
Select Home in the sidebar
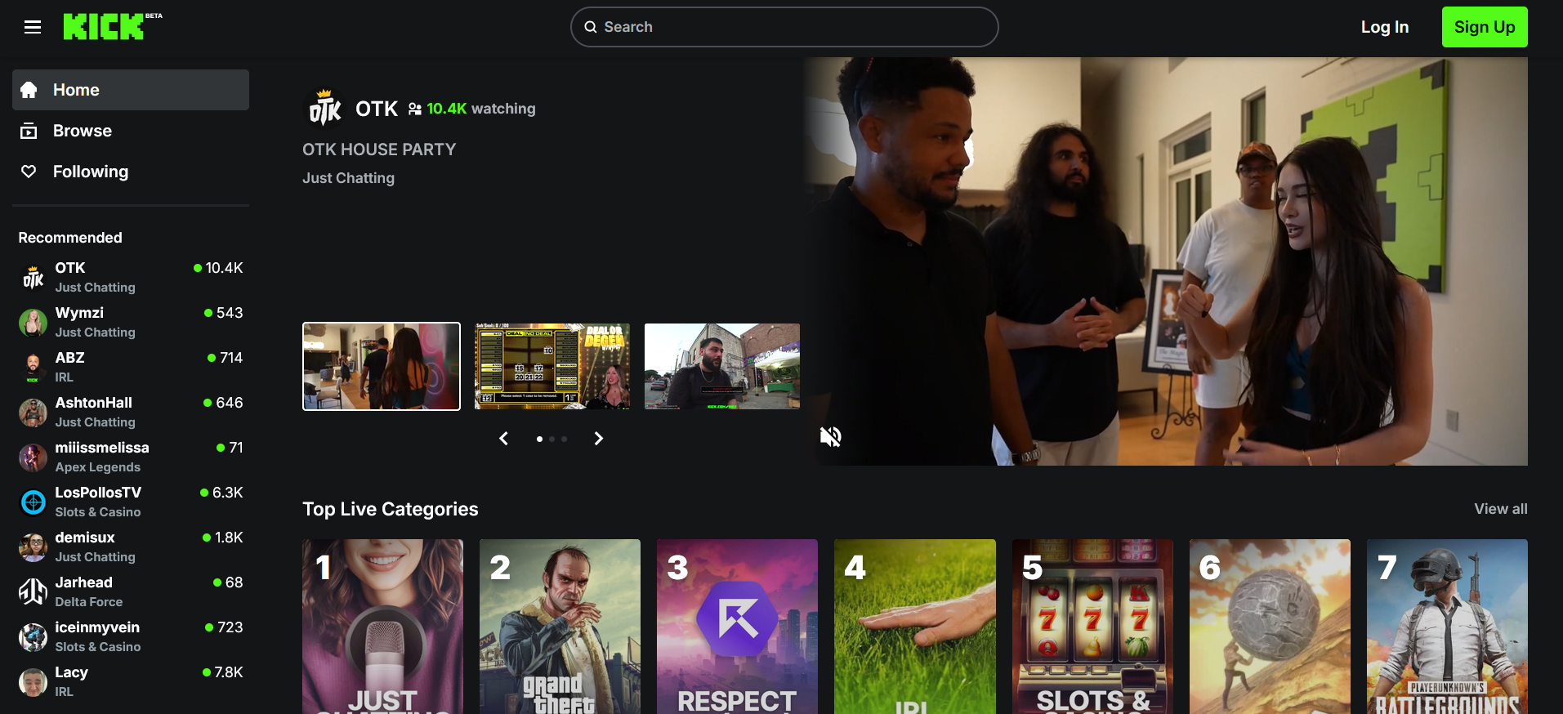coord(131,90)
